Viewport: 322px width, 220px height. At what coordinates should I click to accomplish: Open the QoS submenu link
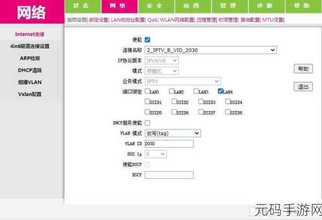point(152,20)
